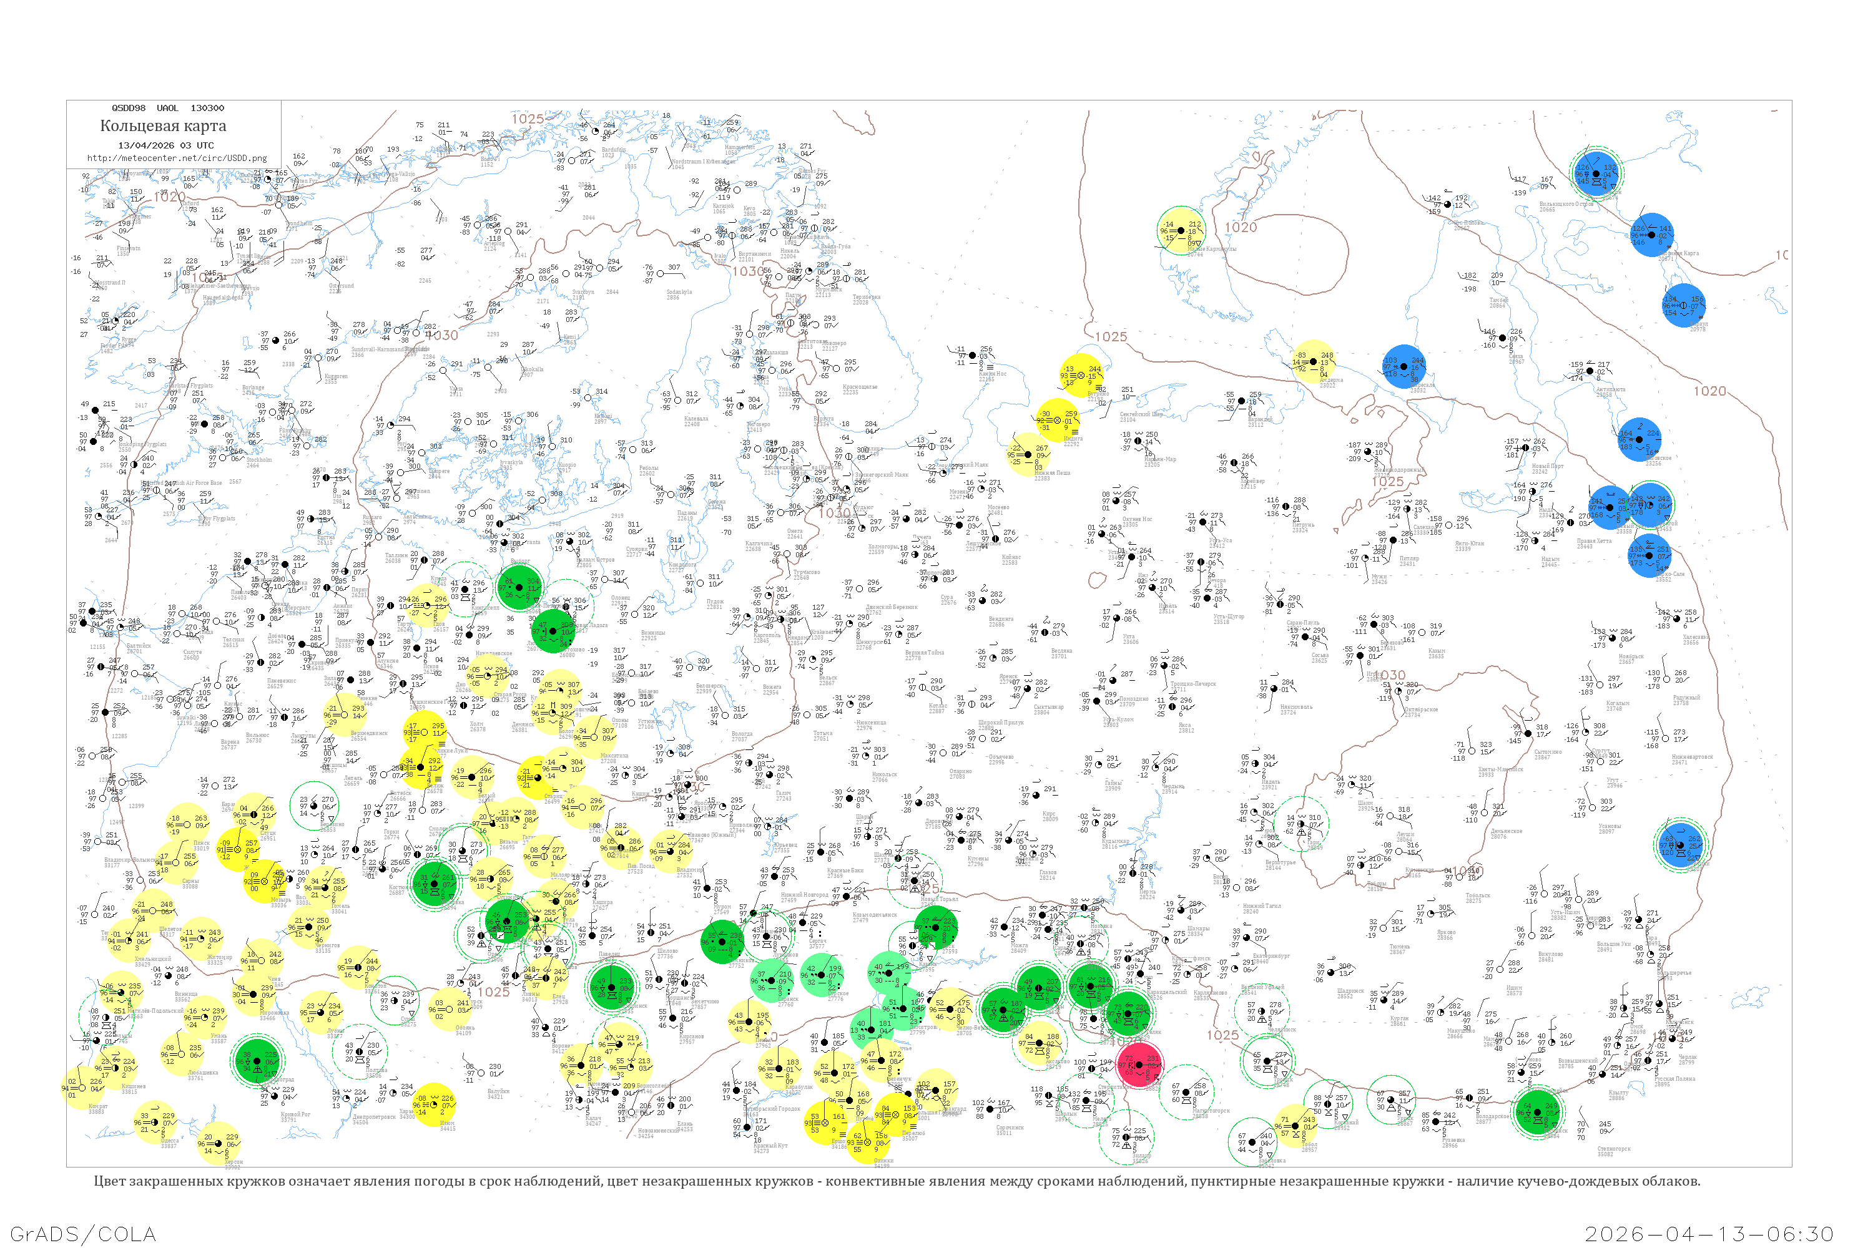
Task: Click the bright yellow circle at Индига
Action: click(x=1058, y=419)
